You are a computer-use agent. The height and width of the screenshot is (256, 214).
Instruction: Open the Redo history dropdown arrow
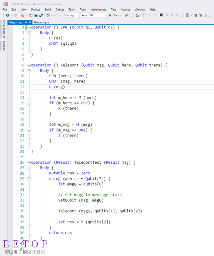(x=60, y=15)
